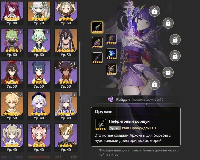Select Barbara's card with constellation 6
This screenshot has height=160, width=200.
[12, 138]
